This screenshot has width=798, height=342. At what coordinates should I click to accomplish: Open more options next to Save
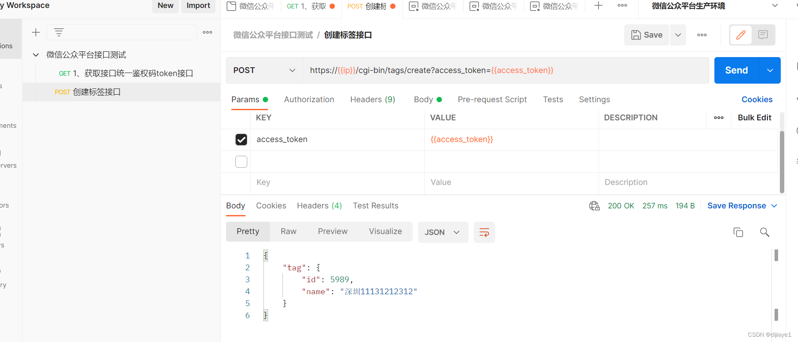tap(702, 35)
